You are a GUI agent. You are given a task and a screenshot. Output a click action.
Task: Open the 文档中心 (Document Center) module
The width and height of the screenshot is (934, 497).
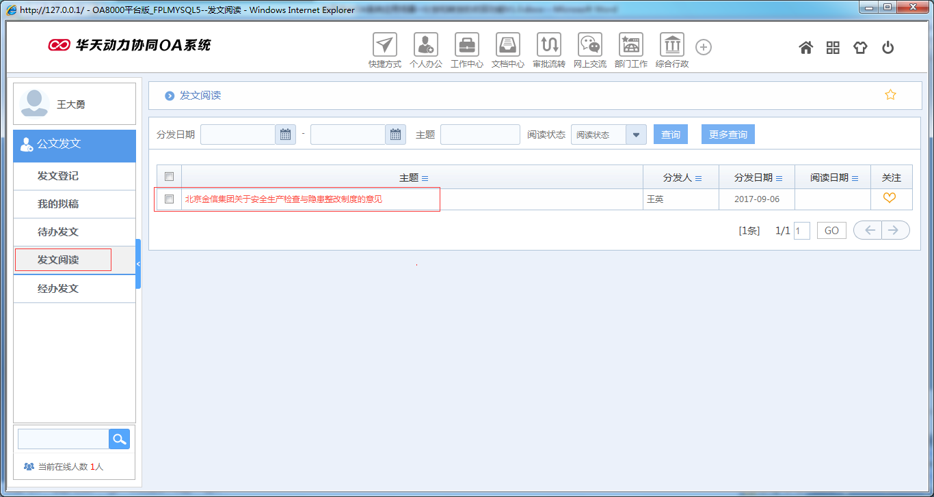click(x=507, y=46)
